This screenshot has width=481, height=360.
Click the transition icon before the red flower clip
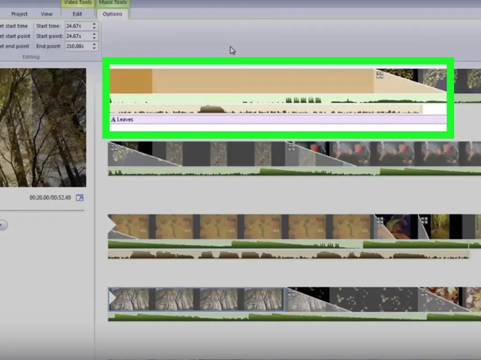click(291, 148)
